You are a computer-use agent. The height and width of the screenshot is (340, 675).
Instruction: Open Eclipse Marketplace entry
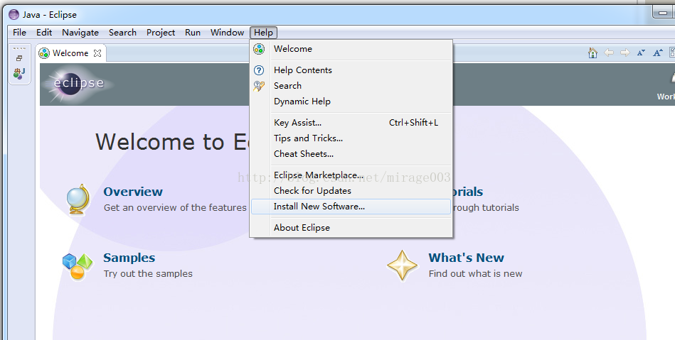point(351,175)
